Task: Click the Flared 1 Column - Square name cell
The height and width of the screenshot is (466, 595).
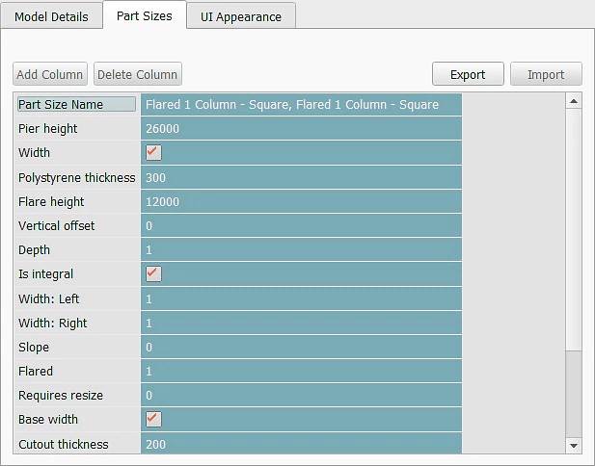Action: 301,104
